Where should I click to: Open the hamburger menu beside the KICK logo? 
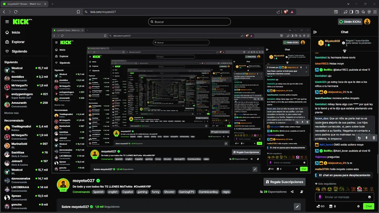tap(7, 22)
